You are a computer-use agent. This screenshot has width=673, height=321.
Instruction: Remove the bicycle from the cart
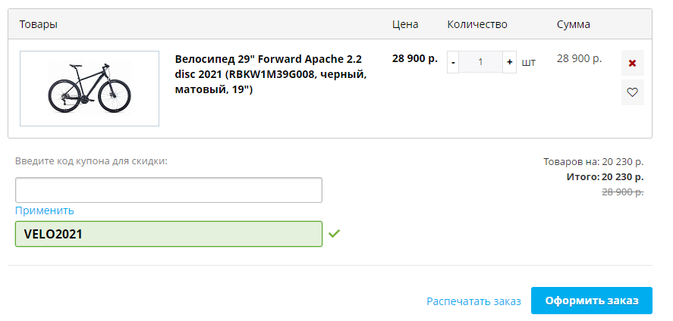(x=632, y=63)
